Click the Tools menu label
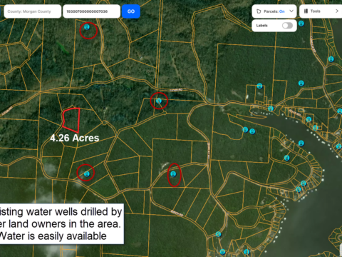 point(316,11)
